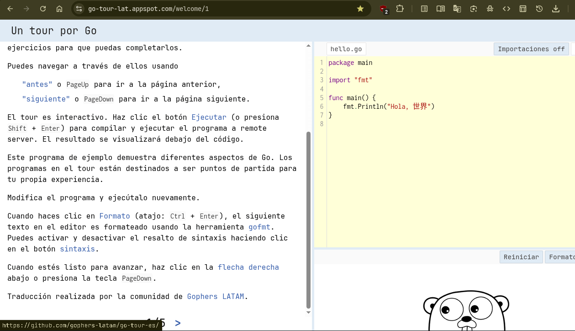Toggle syntax highlighting via sintaxis link
Screen dimensions: 575x331
[x=77, y=249]
